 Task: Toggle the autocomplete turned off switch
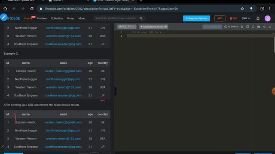point(154,27)
